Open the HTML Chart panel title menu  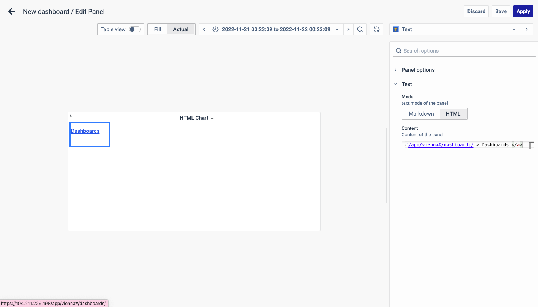point(196,118)
